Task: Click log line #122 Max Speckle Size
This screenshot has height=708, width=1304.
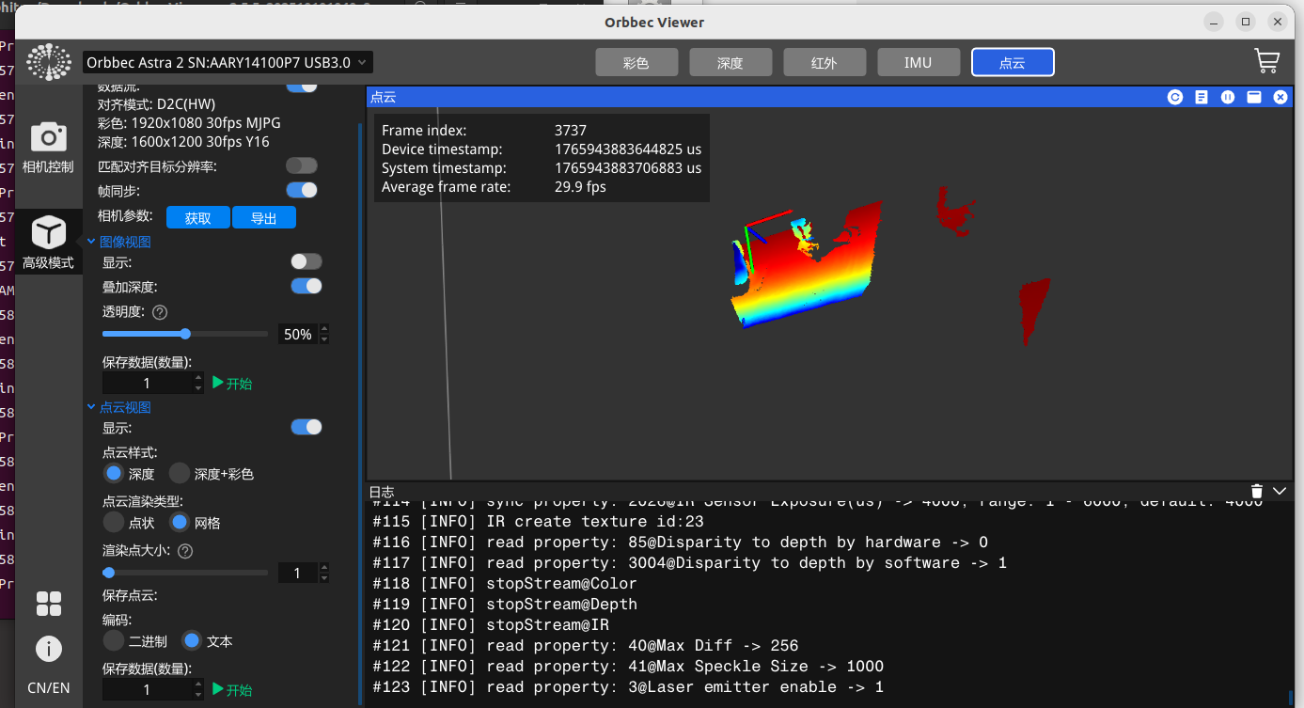Action: (x=628, y=667)
